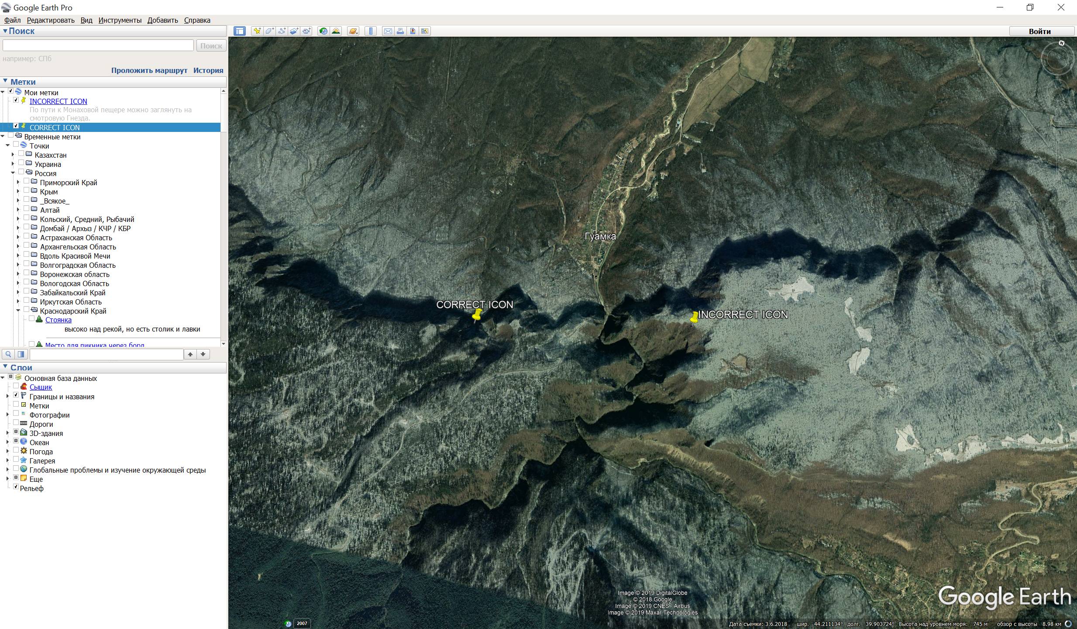Viewport: 1077px width, 629px height.
Task: Expand the Казахстан folder
Action: point(13,155)
